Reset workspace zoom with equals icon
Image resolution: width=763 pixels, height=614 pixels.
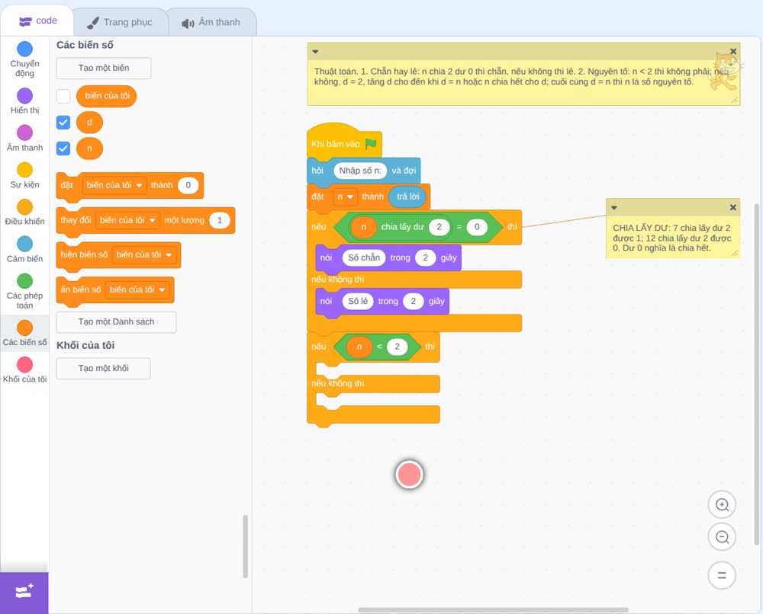(722, 575)
